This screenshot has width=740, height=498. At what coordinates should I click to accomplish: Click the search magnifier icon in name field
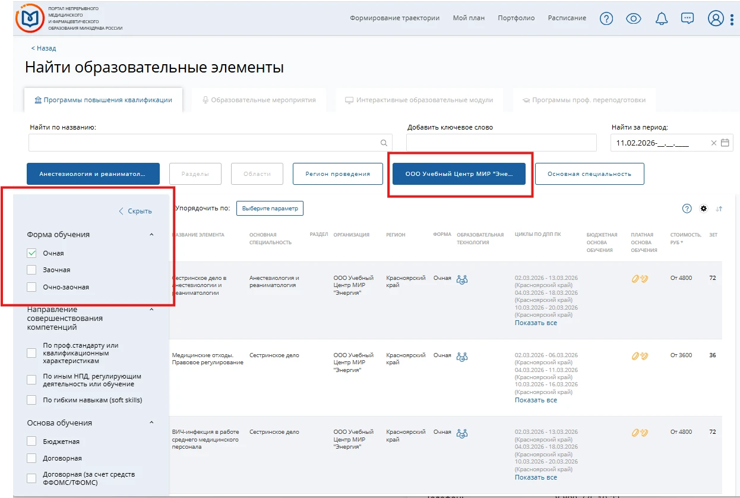click(x=384, y=143)
